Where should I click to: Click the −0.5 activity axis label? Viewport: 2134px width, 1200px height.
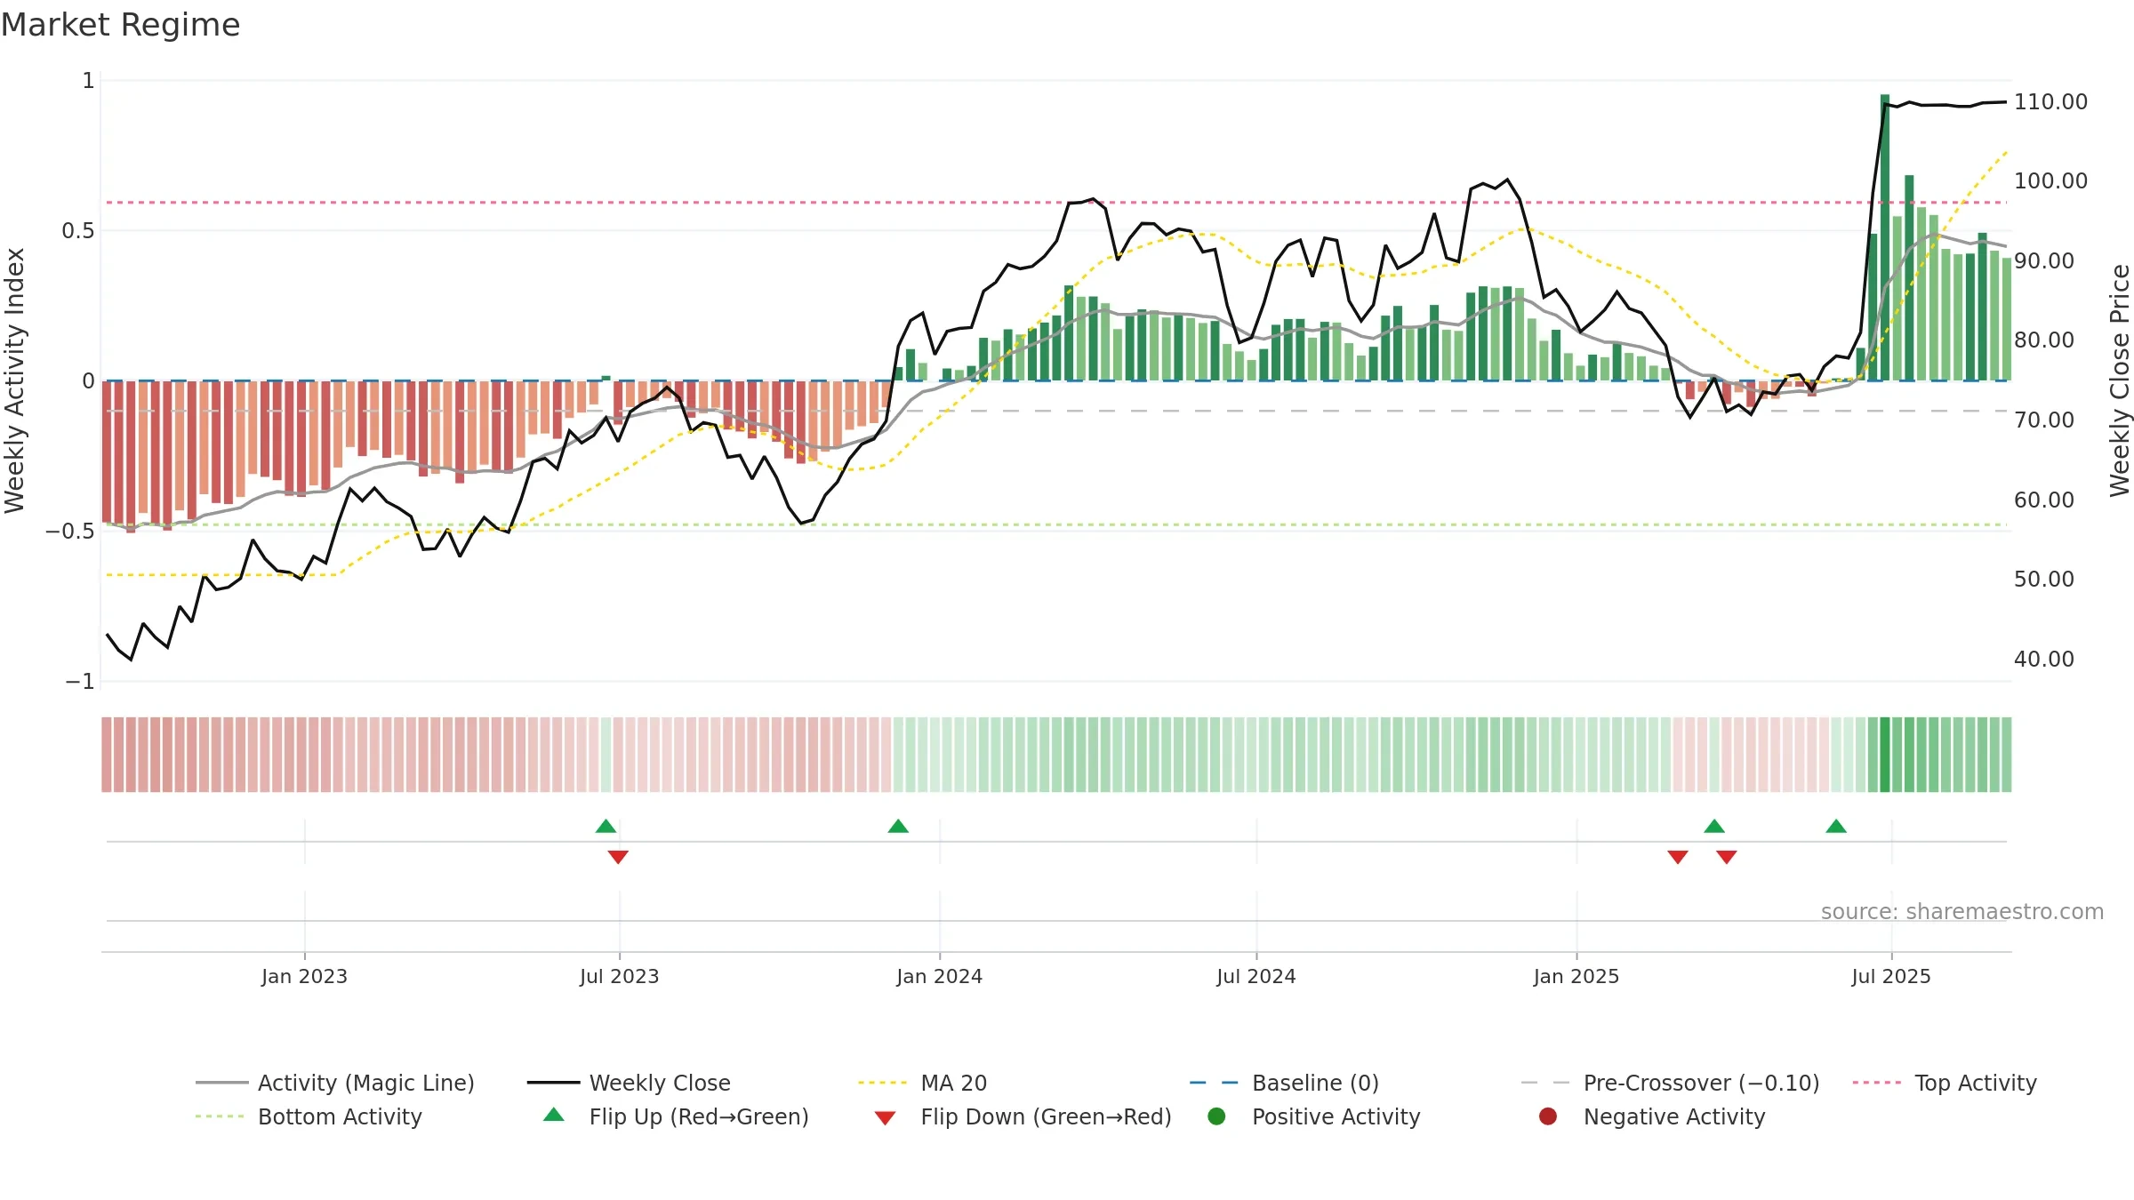(70, 531)
